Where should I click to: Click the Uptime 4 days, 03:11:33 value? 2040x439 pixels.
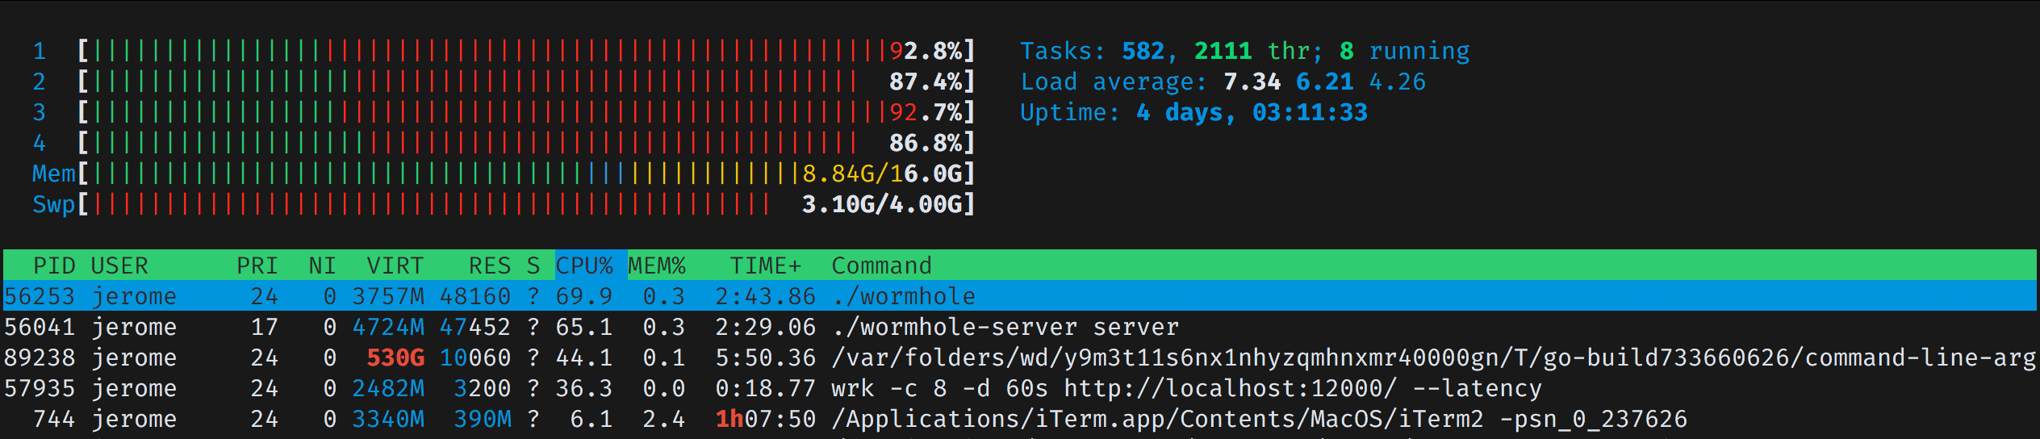pyautogui.click(x=1252, y=112)
